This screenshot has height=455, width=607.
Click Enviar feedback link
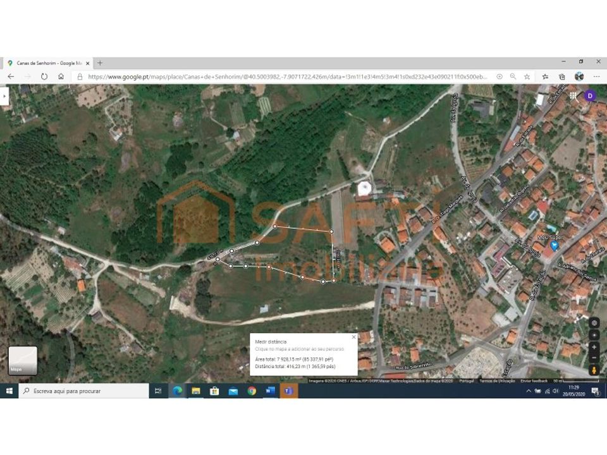coord(534,381)
